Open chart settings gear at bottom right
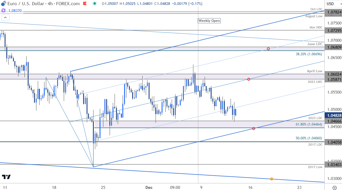Screen dimensions: 342x190 334,188
